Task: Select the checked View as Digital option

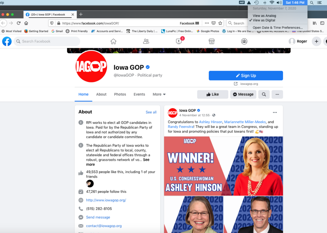Action: pyautogui.click(x=264, y=20)
